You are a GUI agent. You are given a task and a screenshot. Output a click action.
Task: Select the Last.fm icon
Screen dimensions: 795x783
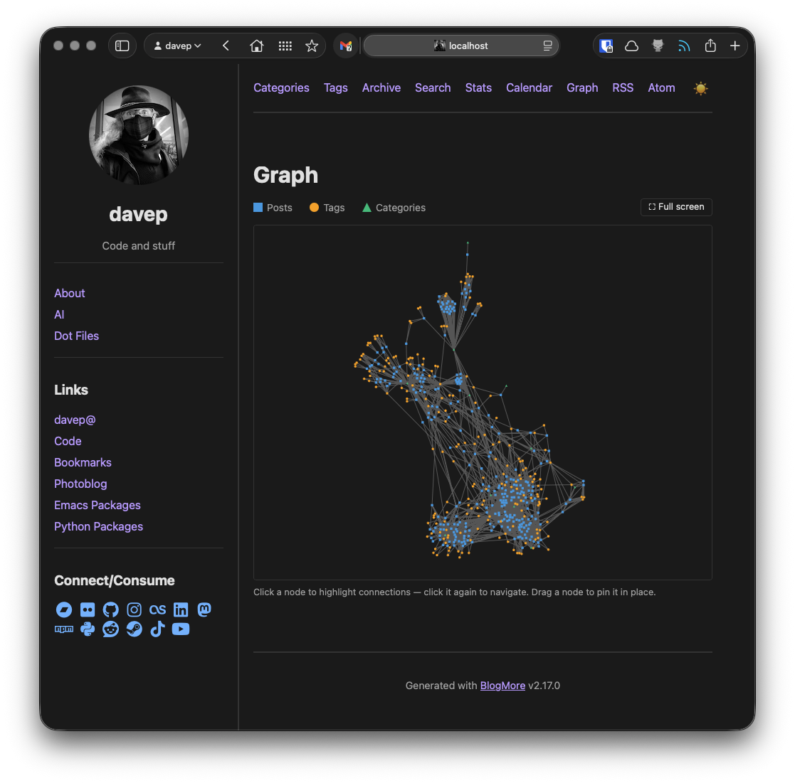pos(157,609)
